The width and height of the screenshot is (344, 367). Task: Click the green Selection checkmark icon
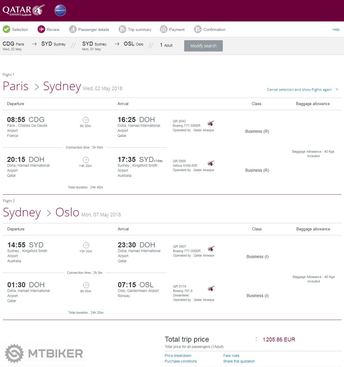(x=7, y=29)
